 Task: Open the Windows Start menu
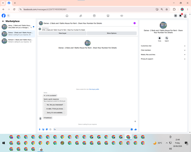(3, 143)
